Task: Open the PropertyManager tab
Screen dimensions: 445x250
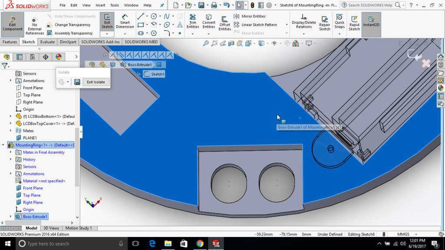Action: click(x=20, y=57)
